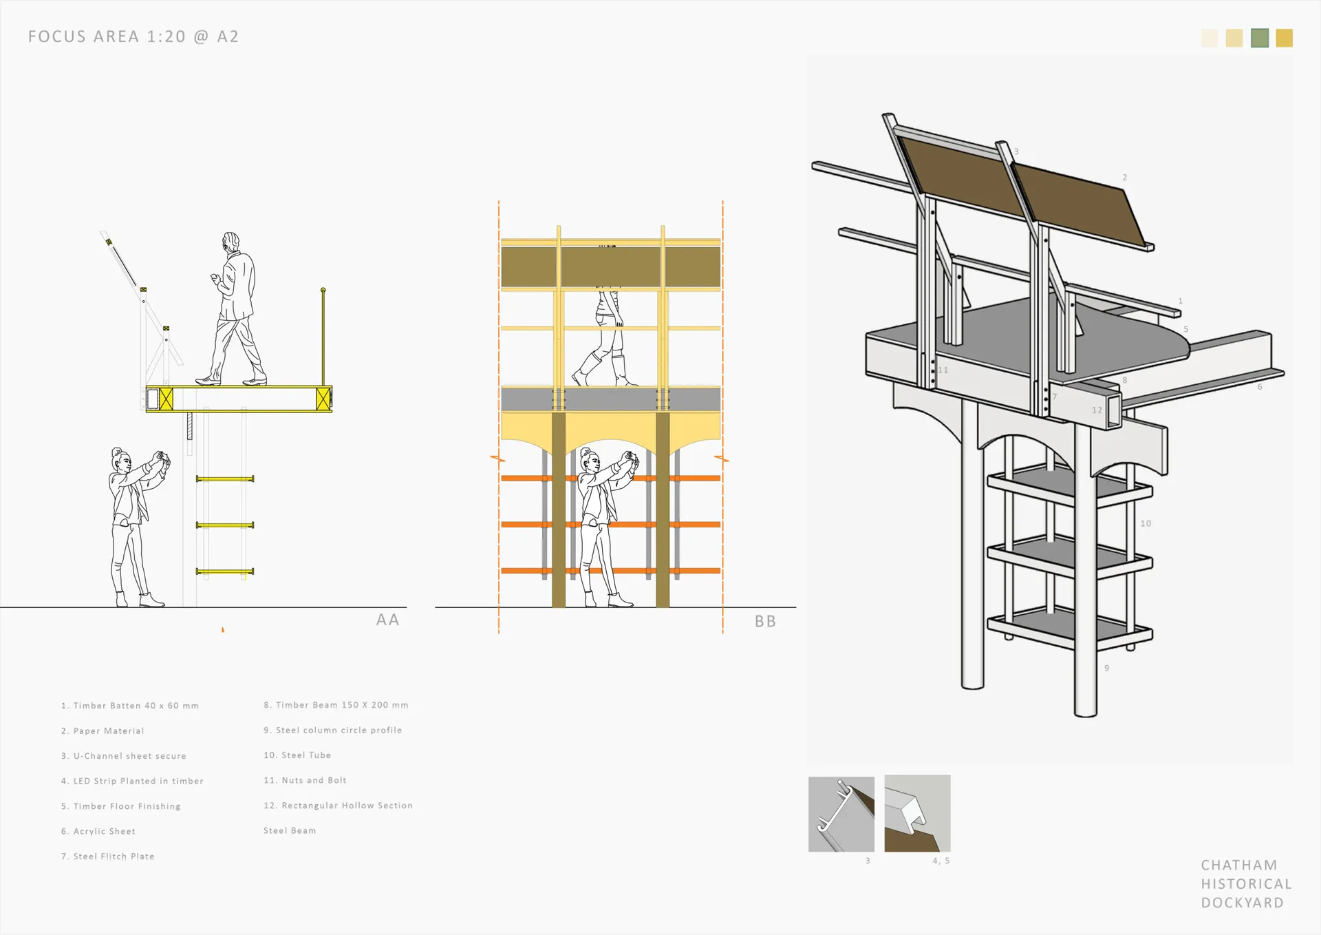
Task: Click legend item Paper Material
Action: coord(103,731)
